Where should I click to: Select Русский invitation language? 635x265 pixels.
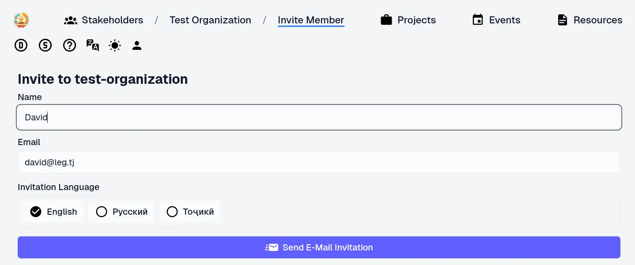click(121, 212)
